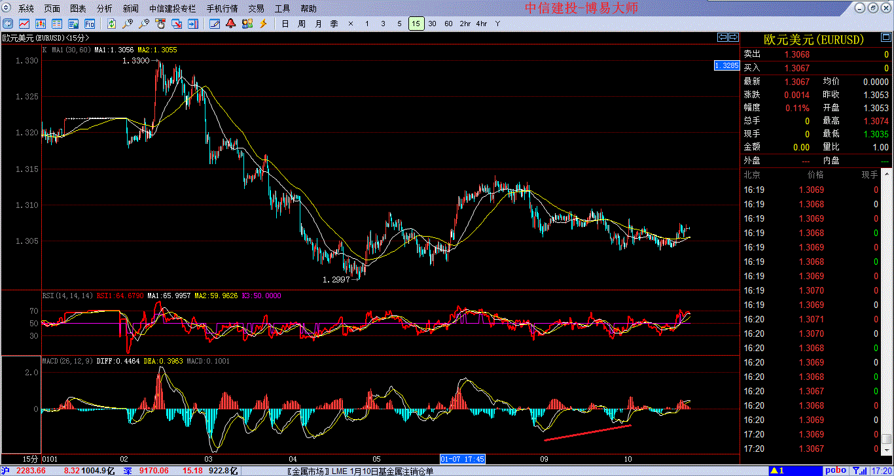Open the round dropdown button beside 系统

click(x=7, y=8)
